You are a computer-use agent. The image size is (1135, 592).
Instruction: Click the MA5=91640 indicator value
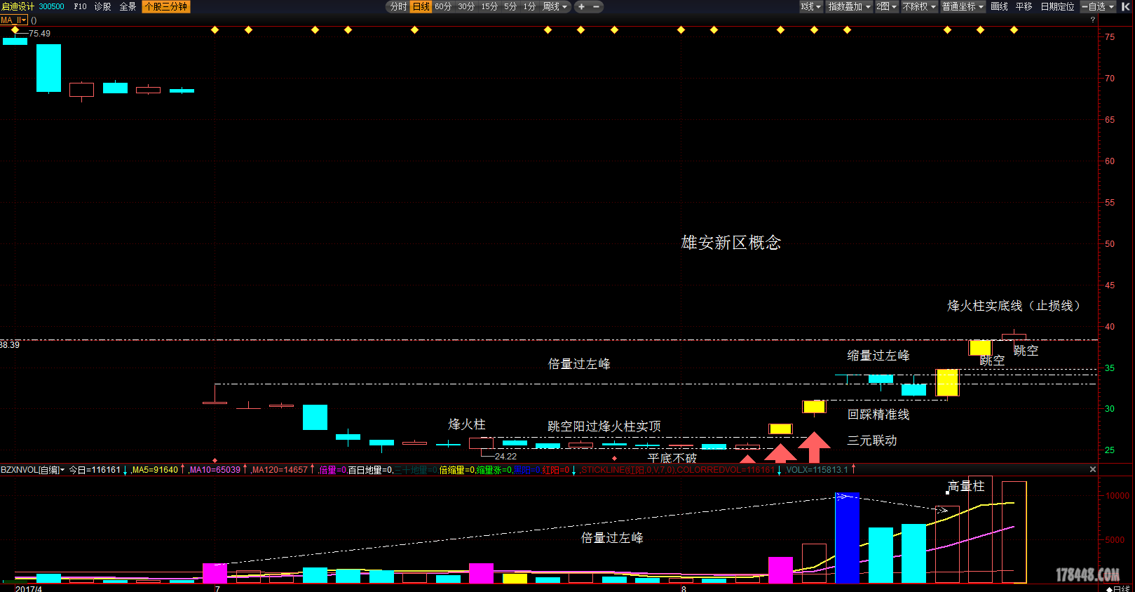tap(155, 470)
